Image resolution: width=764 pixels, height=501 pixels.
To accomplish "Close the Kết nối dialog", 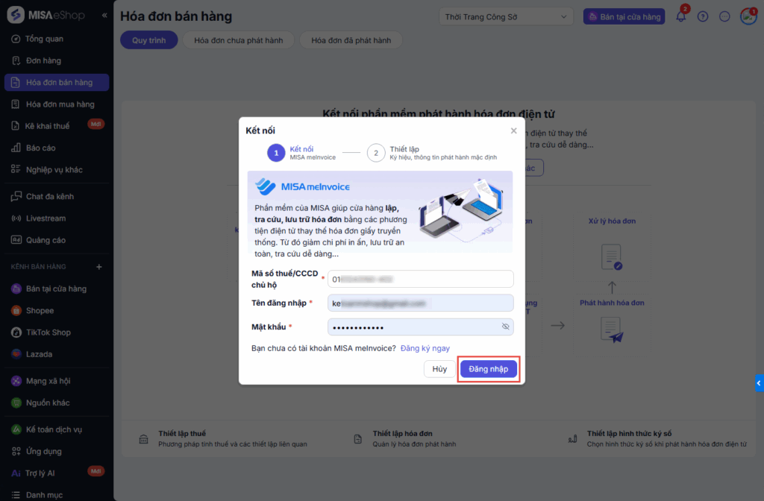I will pyautogui.click(x=513, y=130).
